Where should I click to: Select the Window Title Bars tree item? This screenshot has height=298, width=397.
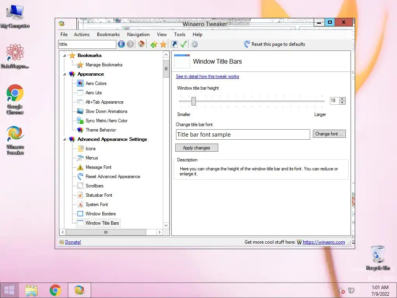point(102,223)
